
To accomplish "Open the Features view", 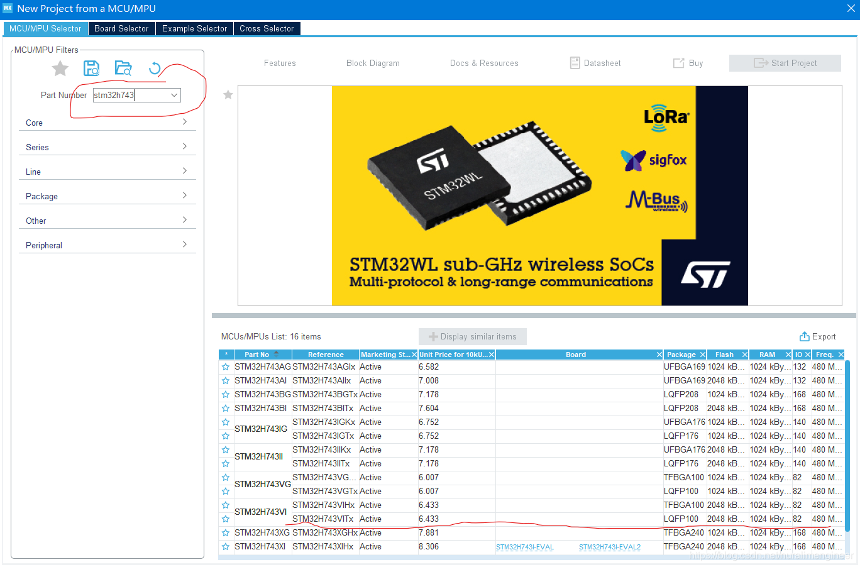I will 280,63.
